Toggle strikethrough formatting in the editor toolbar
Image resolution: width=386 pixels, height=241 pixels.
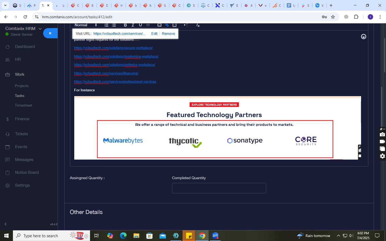click(148, 25)
